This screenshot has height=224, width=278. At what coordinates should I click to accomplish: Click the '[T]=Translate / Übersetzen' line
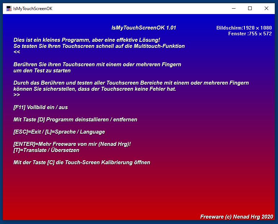point(46,150)
